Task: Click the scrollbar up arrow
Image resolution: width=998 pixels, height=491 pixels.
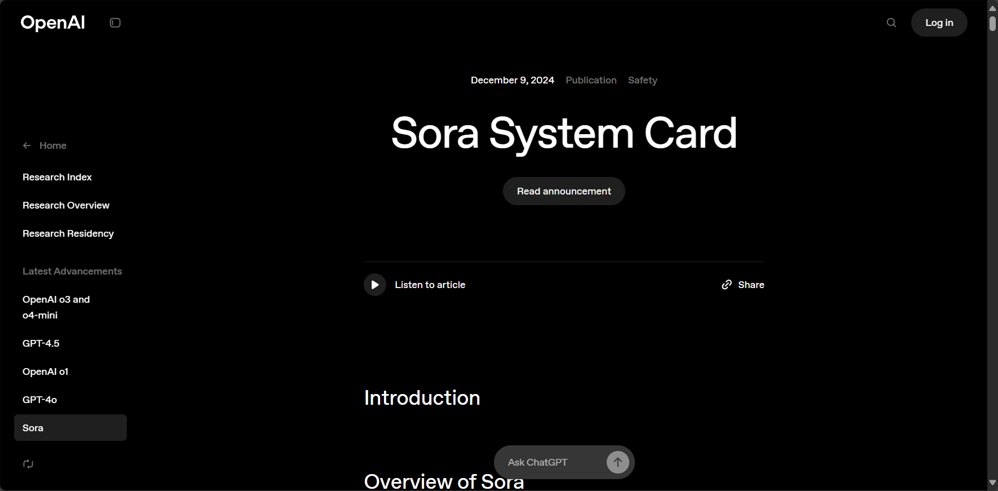Action: (992, 8)
